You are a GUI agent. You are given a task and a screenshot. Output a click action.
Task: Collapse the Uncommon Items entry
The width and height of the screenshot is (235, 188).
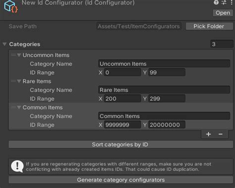19,55
